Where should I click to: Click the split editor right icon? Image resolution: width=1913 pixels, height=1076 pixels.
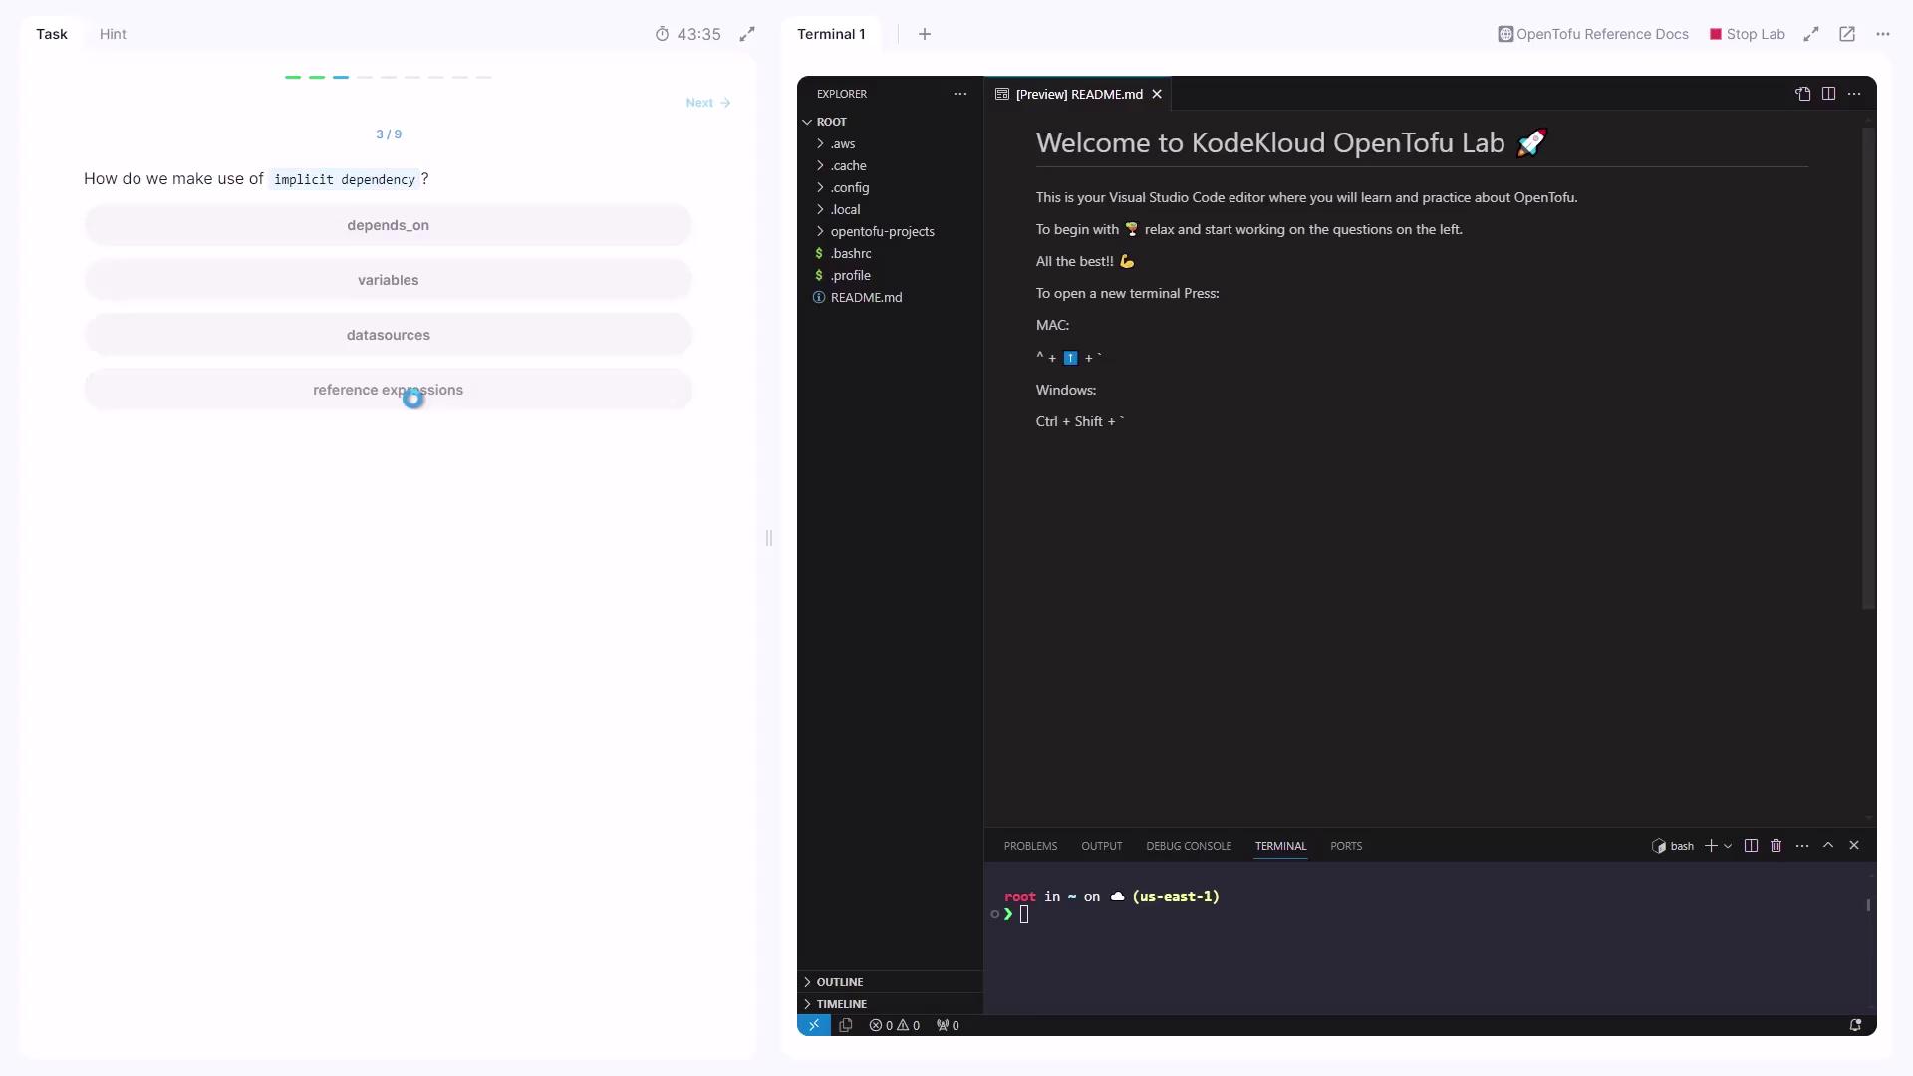coord(1828,94)
